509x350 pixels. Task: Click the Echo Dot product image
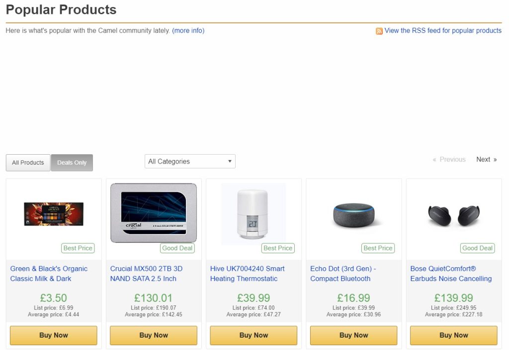[x=353, y=214]
